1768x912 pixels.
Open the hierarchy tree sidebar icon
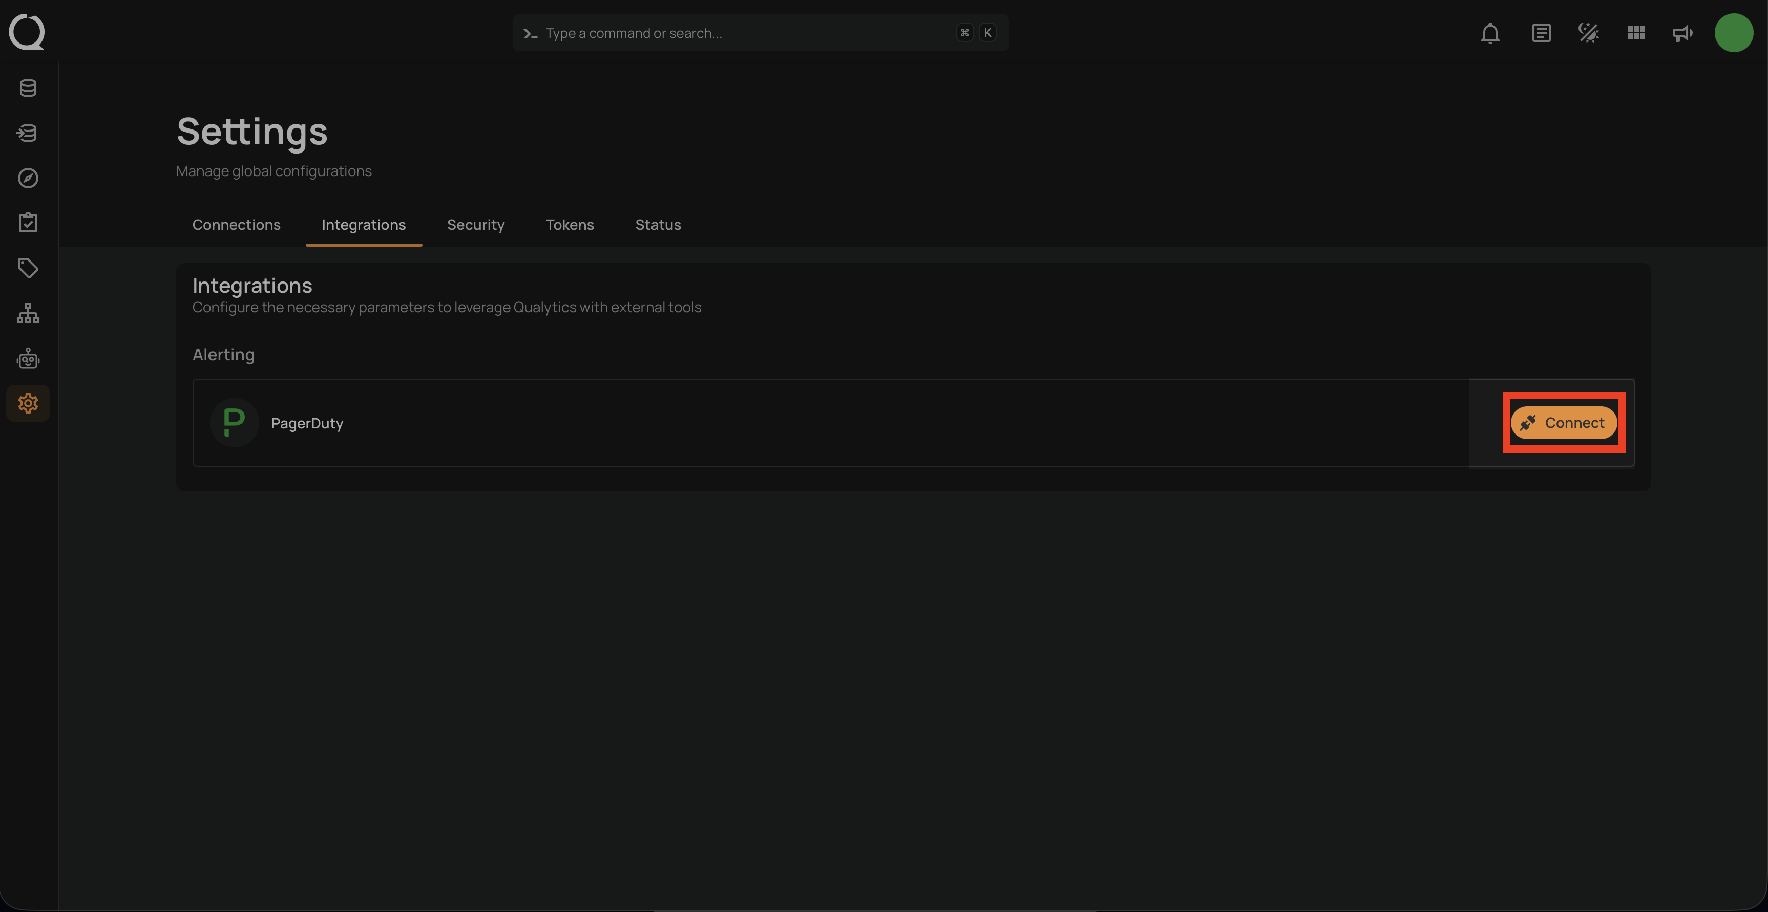click(x=28, y=313)
